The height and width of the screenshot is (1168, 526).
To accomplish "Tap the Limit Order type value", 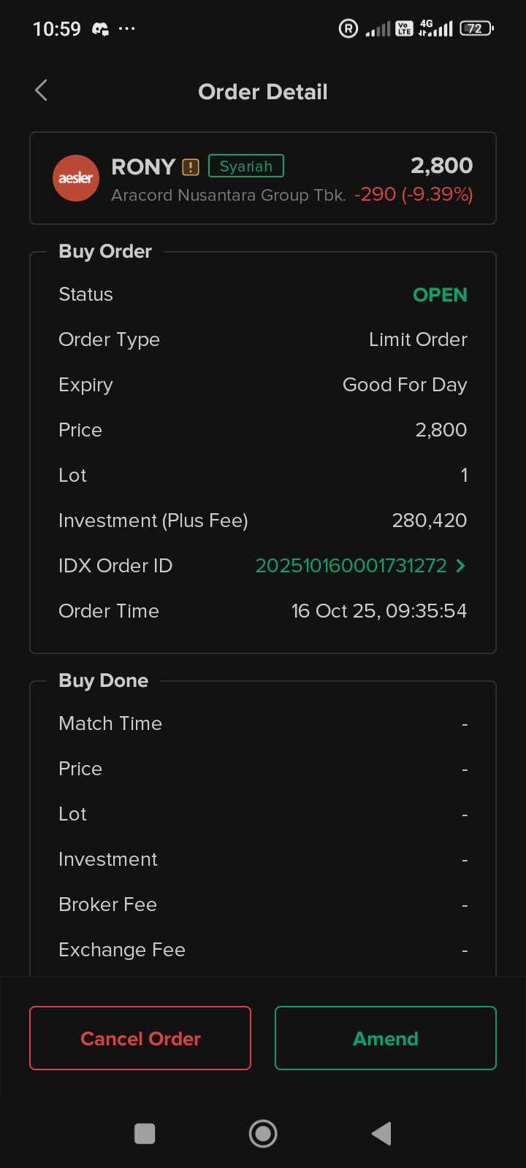I will tap(418, 339).
